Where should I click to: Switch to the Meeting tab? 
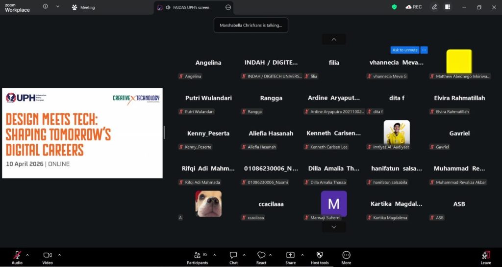point(83,7)
